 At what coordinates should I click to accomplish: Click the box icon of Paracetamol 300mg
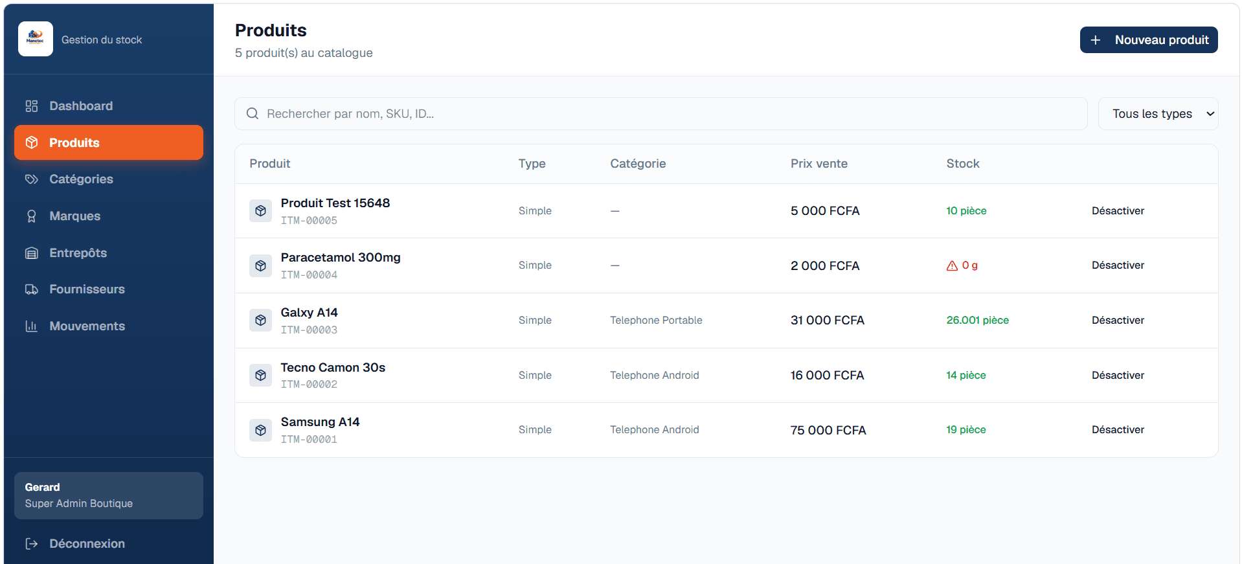260,265
